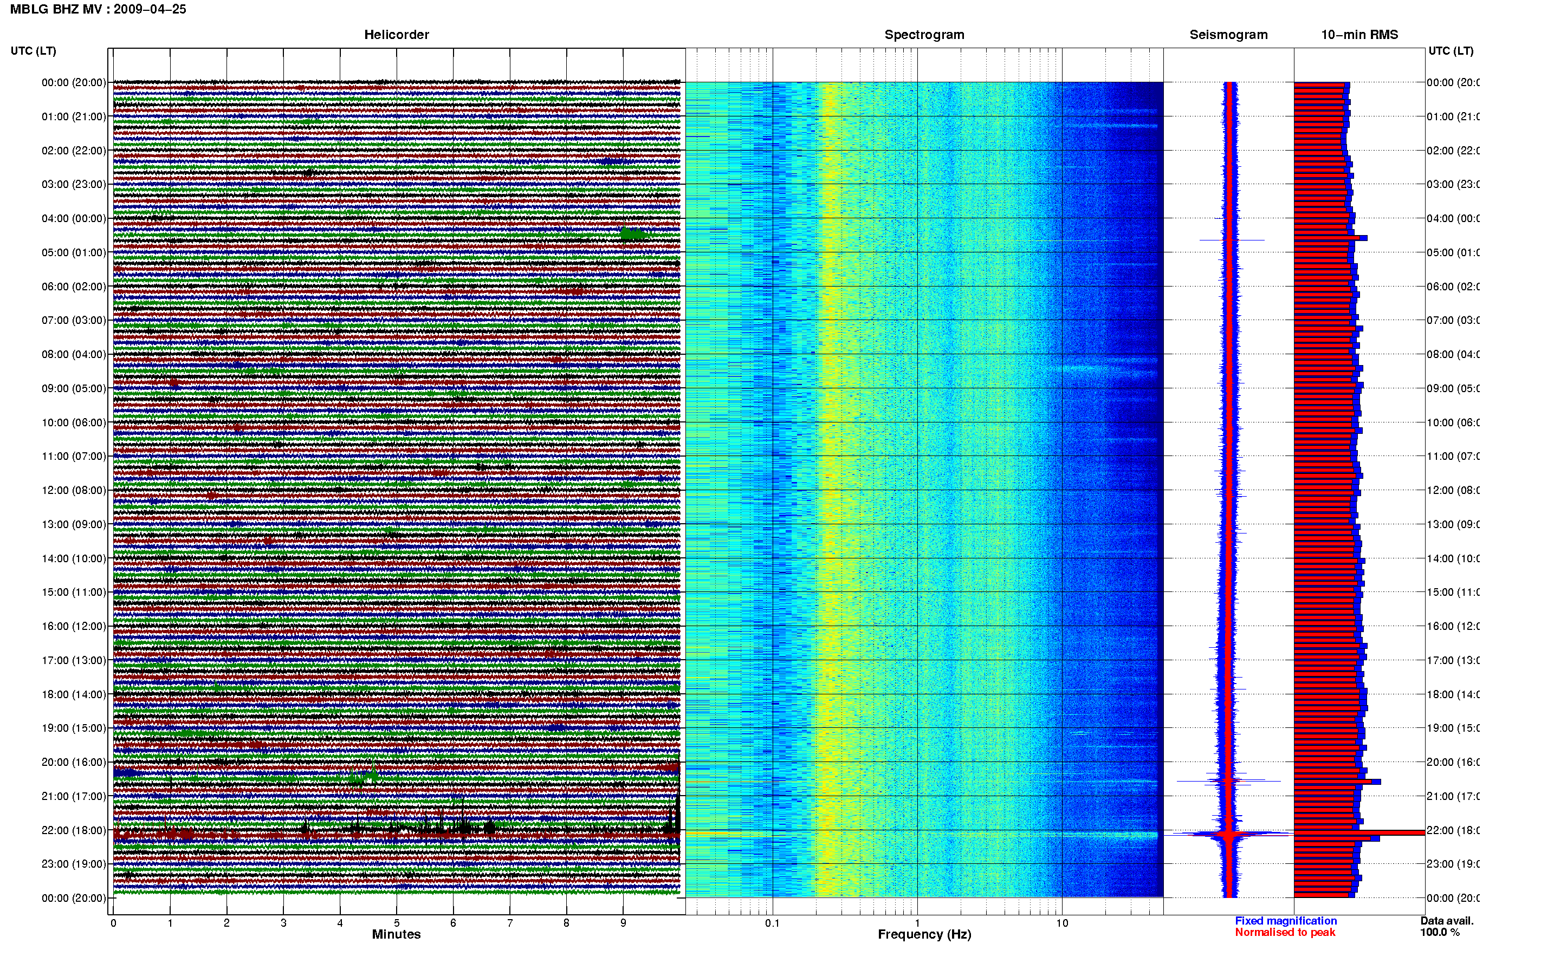The image size is (1541, 963).
Task: Click the left '15:00 (11:00)' time label
Action: (74, 591)
